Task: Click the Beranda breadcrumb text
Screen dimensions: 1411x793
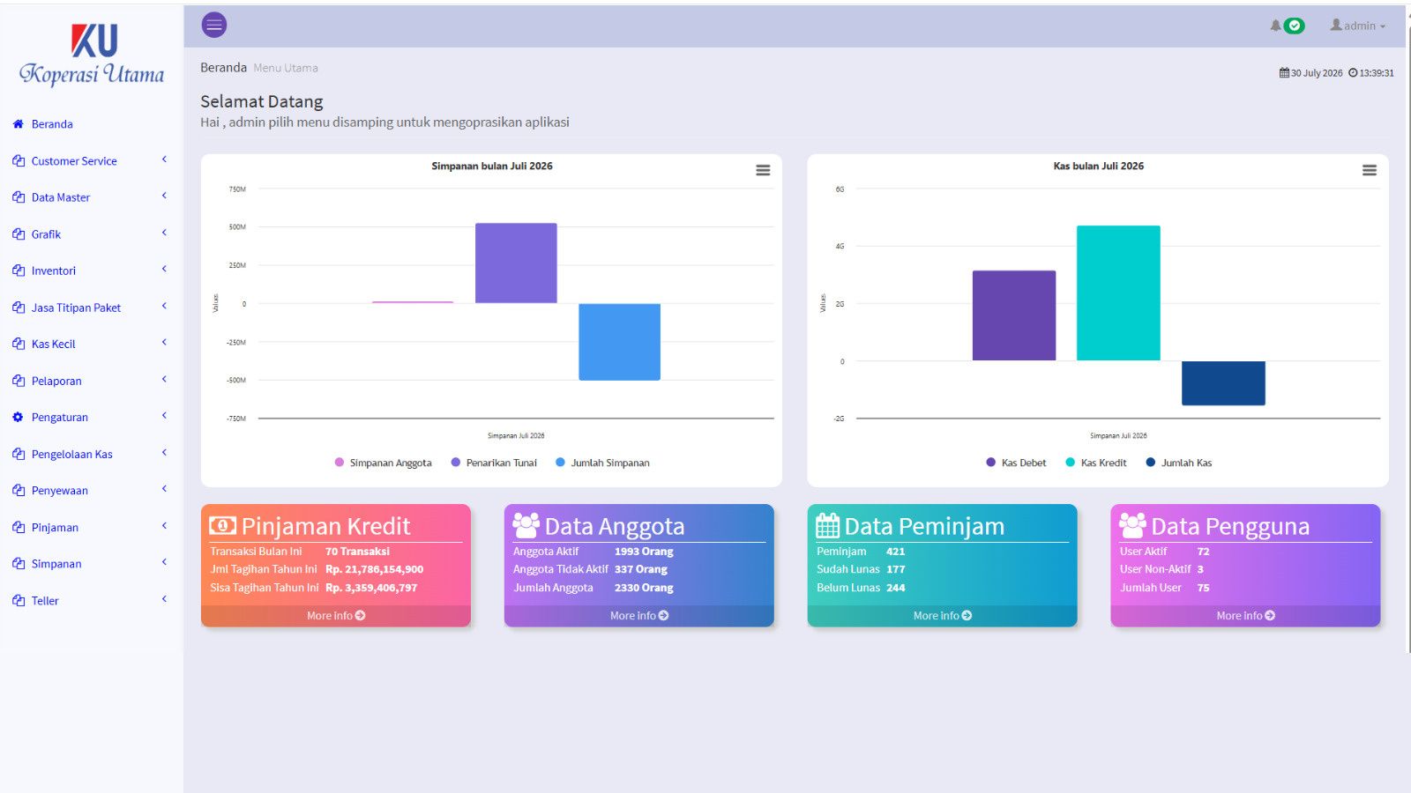Action: tap(223, 68)
